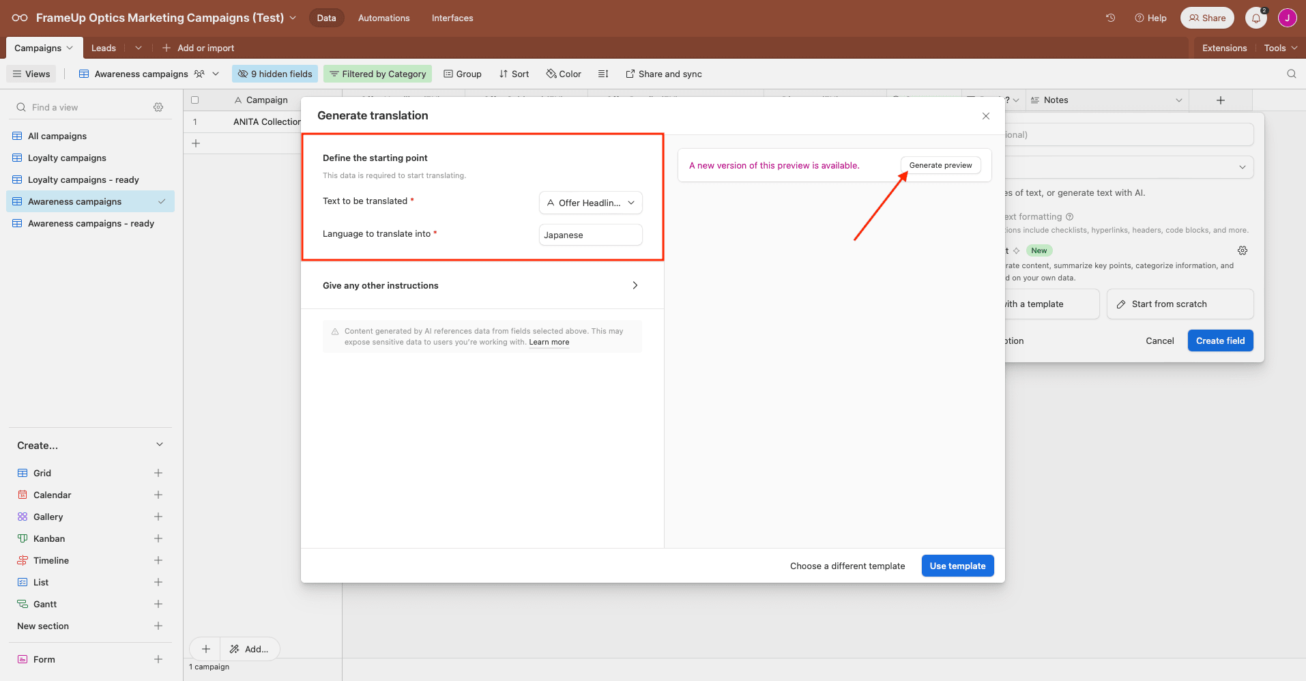Open the Share and sync panel
Image resolution: width=1306 pixels, height=681 pixels.
coord(663,74)
